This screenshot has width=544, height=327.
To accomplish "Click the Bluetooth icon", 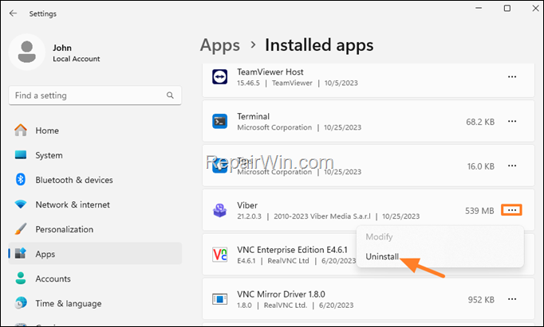I will click(21, 180).
